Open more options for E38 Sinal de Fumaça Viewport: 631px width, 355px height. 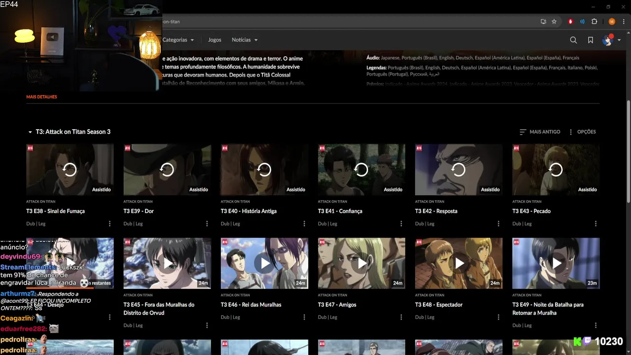click(109, 224)
